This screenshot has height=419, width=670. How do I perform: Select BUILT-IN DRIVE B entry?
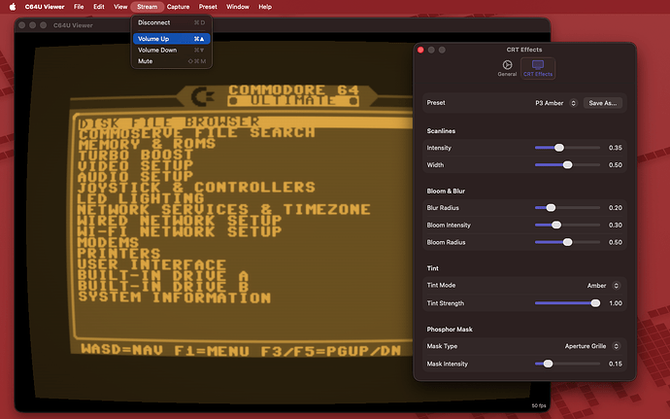(x=163, y=287)
